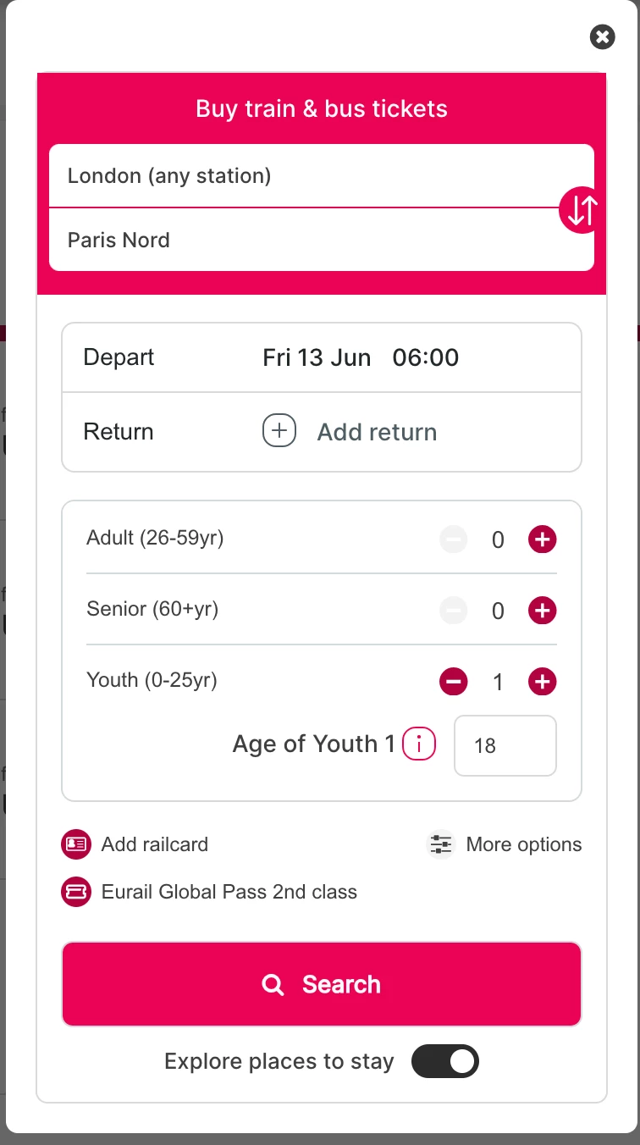Swap origin and destination stations

pos(582,209)
